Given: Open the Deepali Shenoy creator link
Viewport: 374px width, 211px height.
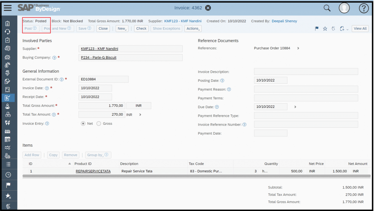Looking at the screenshot, I should 284,21.
